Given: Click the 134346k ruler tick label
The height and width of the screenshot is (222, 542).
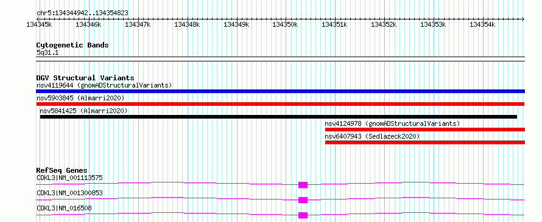Looking at the screenshot, I should point(88,24).
